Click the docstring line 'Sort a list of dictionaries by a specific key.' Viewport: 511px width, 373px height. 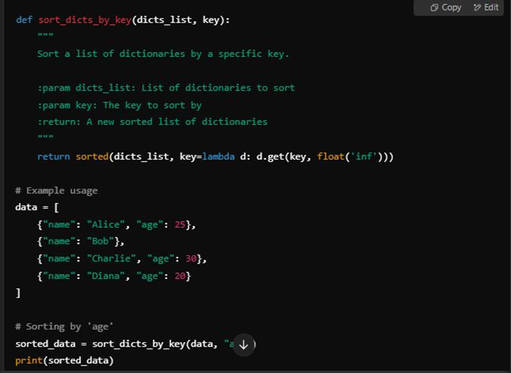click(x=163, y=54)
